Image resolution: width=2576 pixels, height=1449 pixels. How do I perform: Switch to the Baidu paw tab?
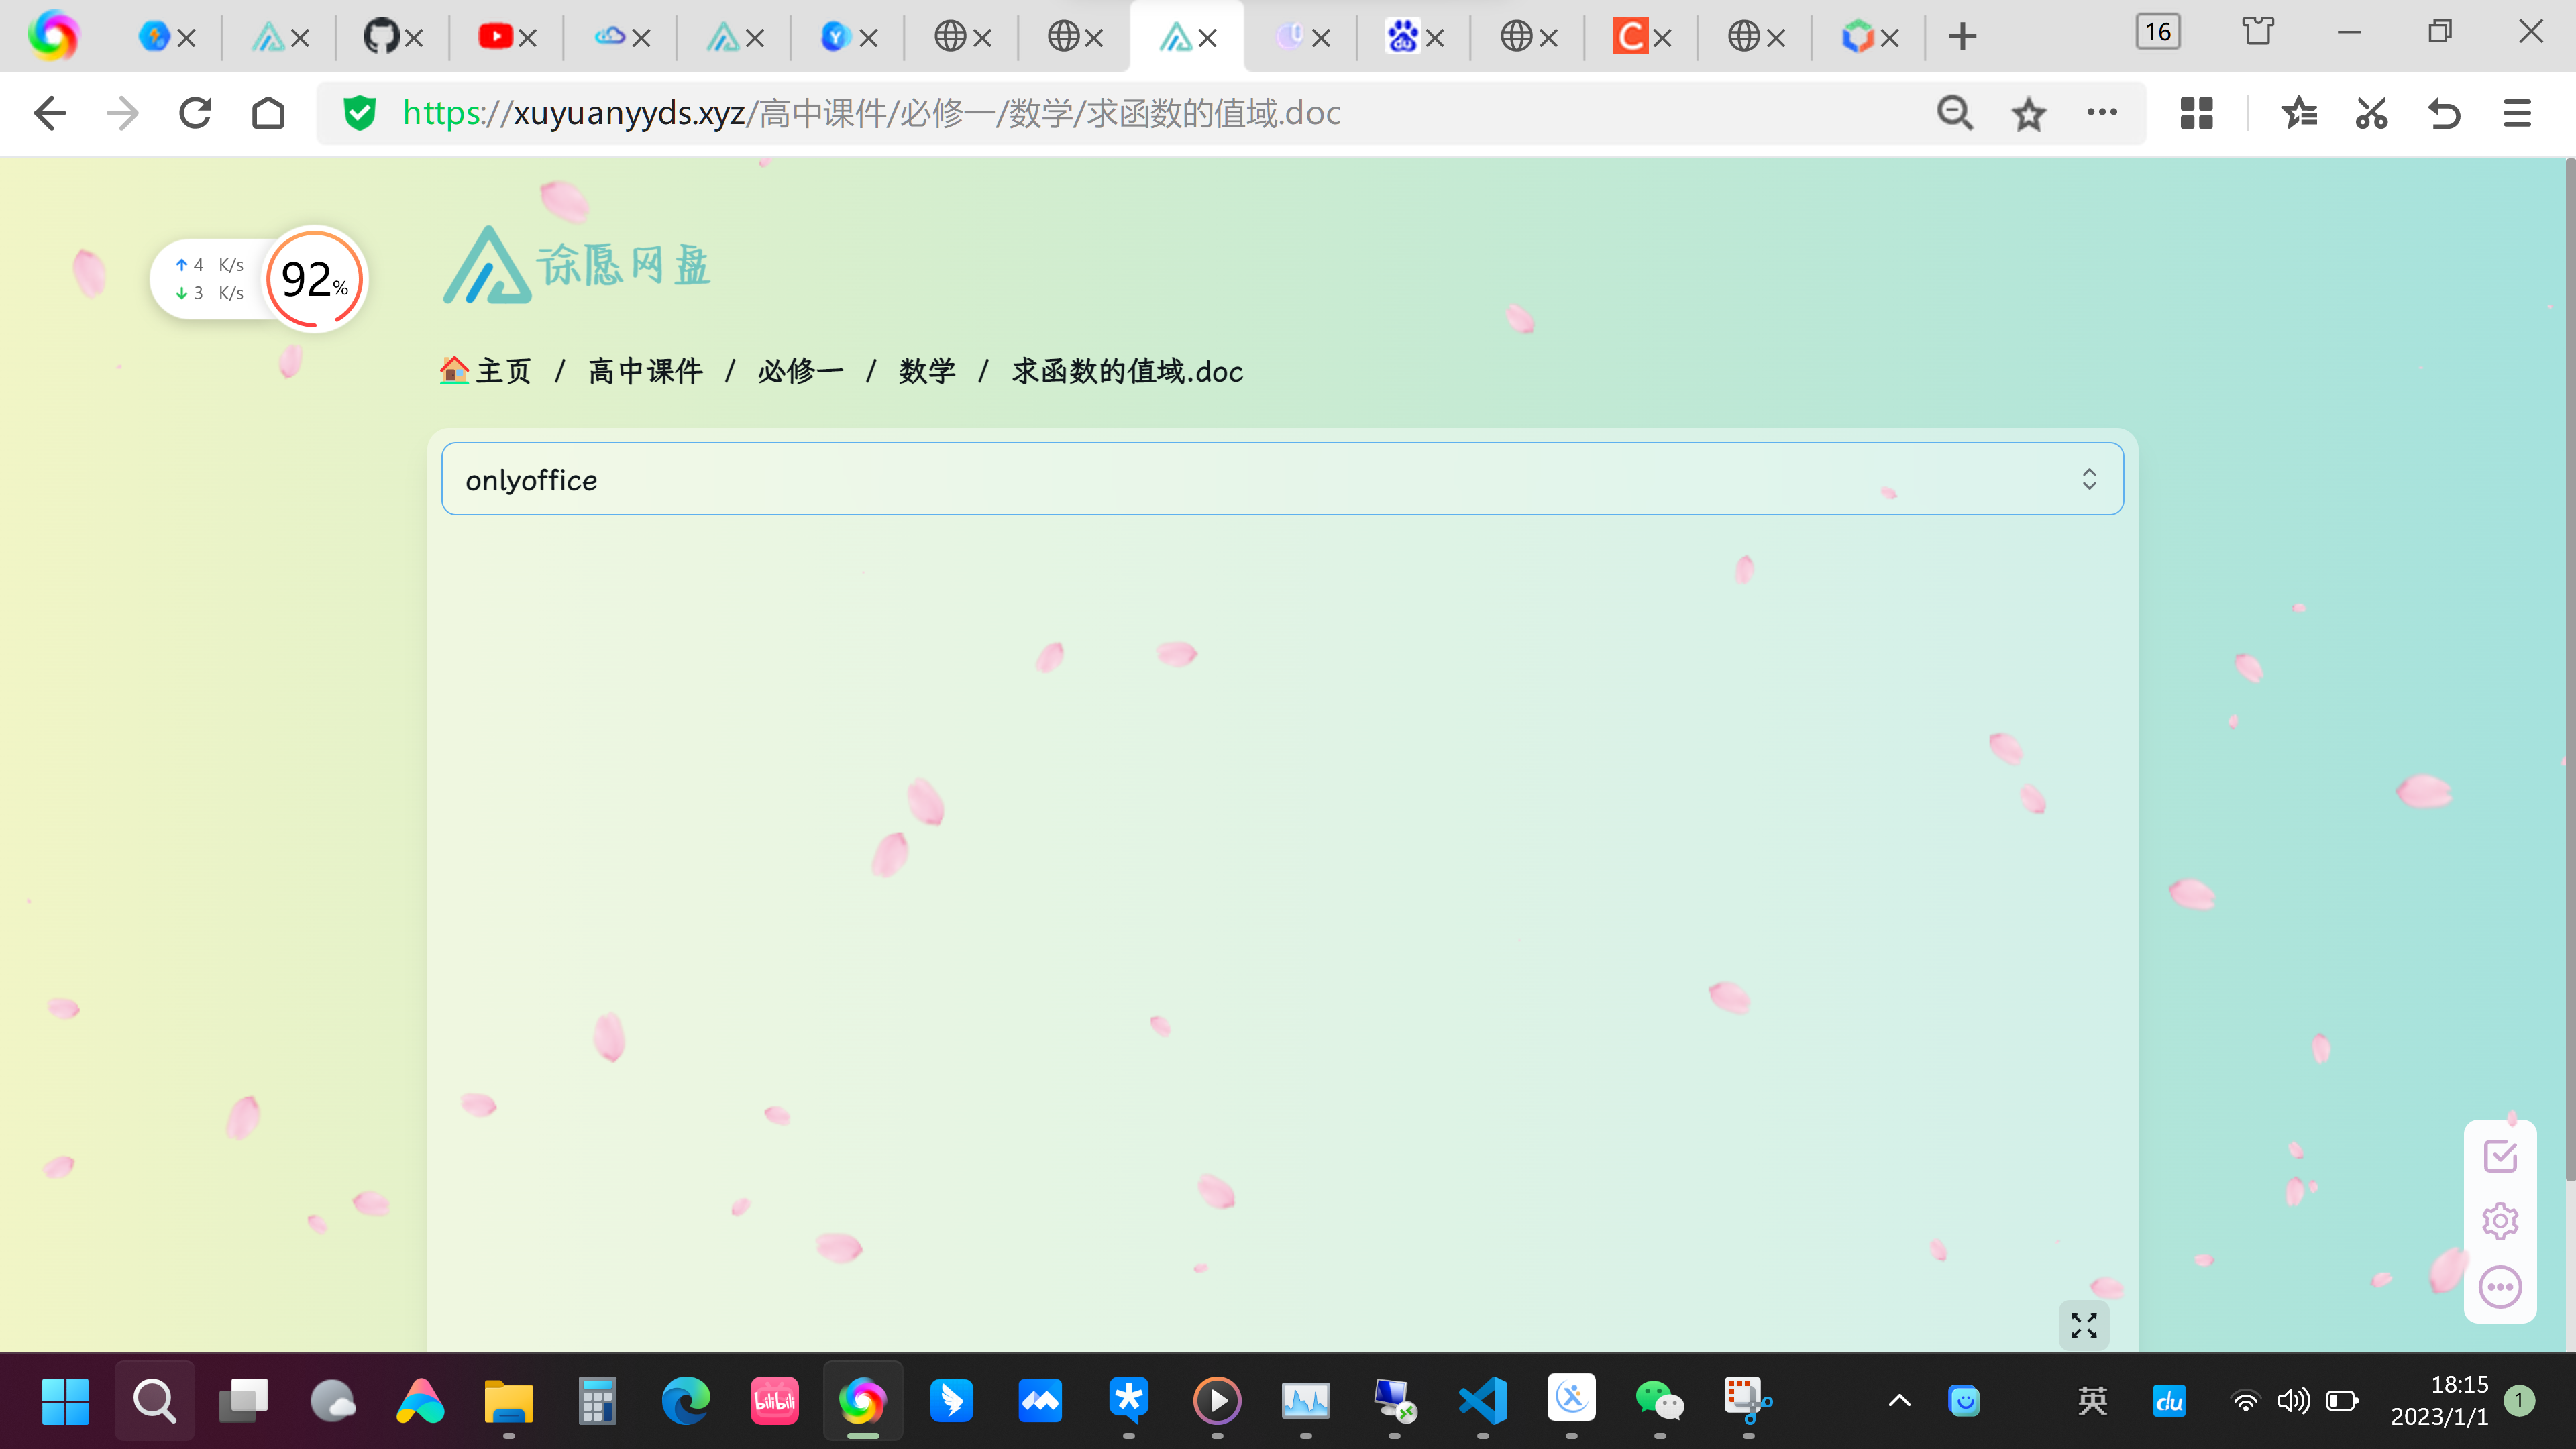[1403, 37]
